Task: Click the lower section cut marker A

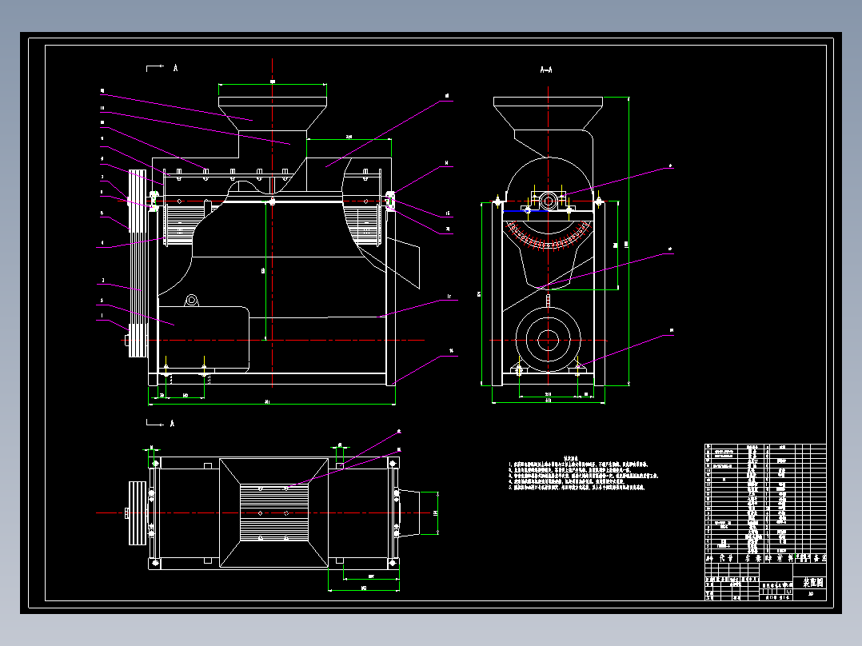Action: 161,423
